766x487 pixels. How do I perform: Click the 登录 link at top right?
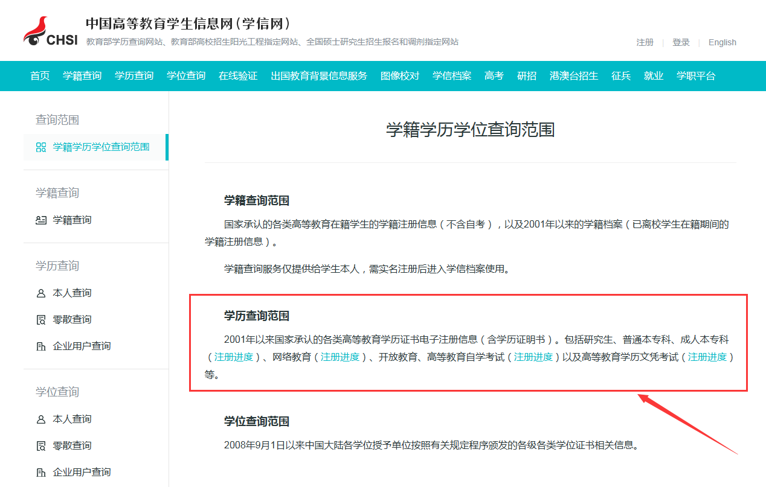coord(681,42)
